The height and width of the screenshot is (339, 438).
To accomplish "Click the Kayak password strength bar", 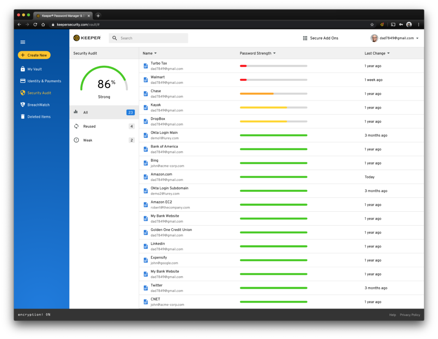I will [x=273, y=107].
